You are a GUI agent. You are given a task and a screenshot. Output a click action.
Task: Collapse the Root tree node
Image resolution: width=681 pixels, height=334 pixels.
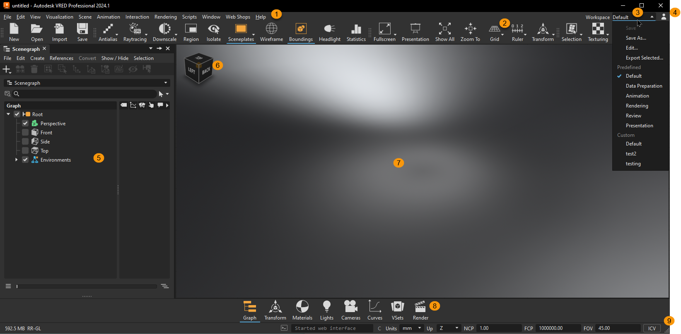[8, 114]
